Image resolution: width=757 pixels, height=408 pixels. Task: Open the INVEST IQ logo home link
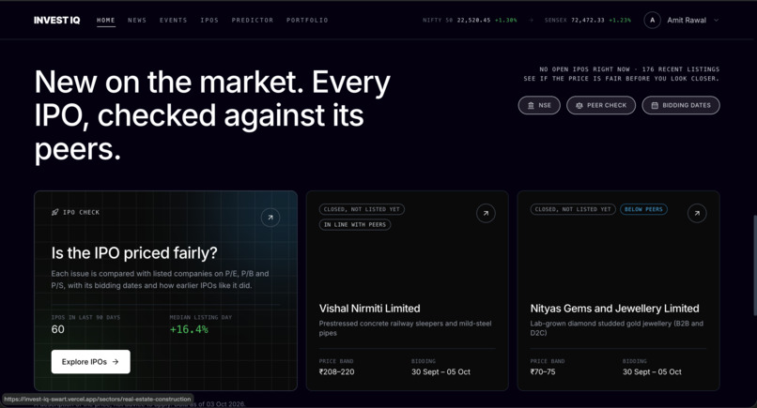[x=57, y=21]
